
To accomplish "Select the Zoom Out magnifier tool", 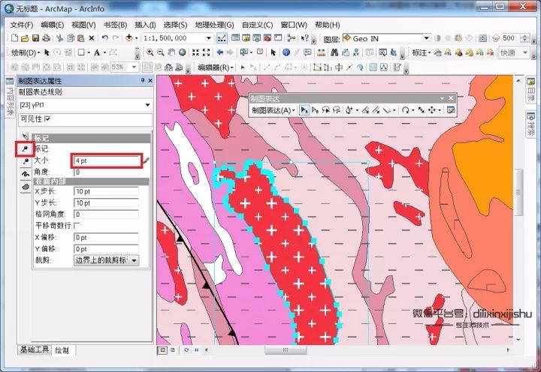I will point(161,52).
